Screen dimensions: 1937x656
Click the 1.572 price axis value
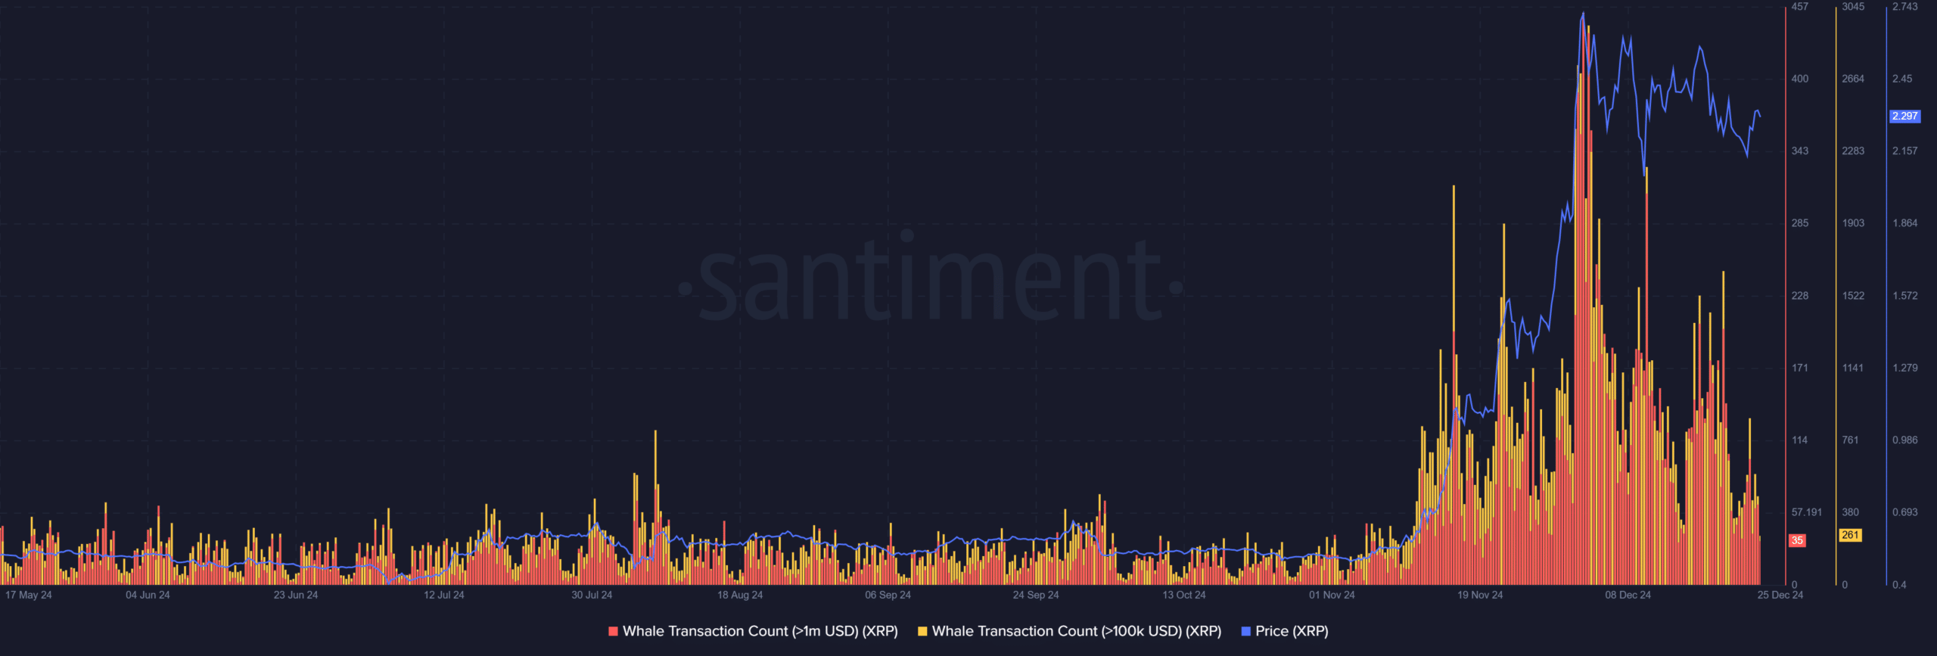[x=1905, y=296]
